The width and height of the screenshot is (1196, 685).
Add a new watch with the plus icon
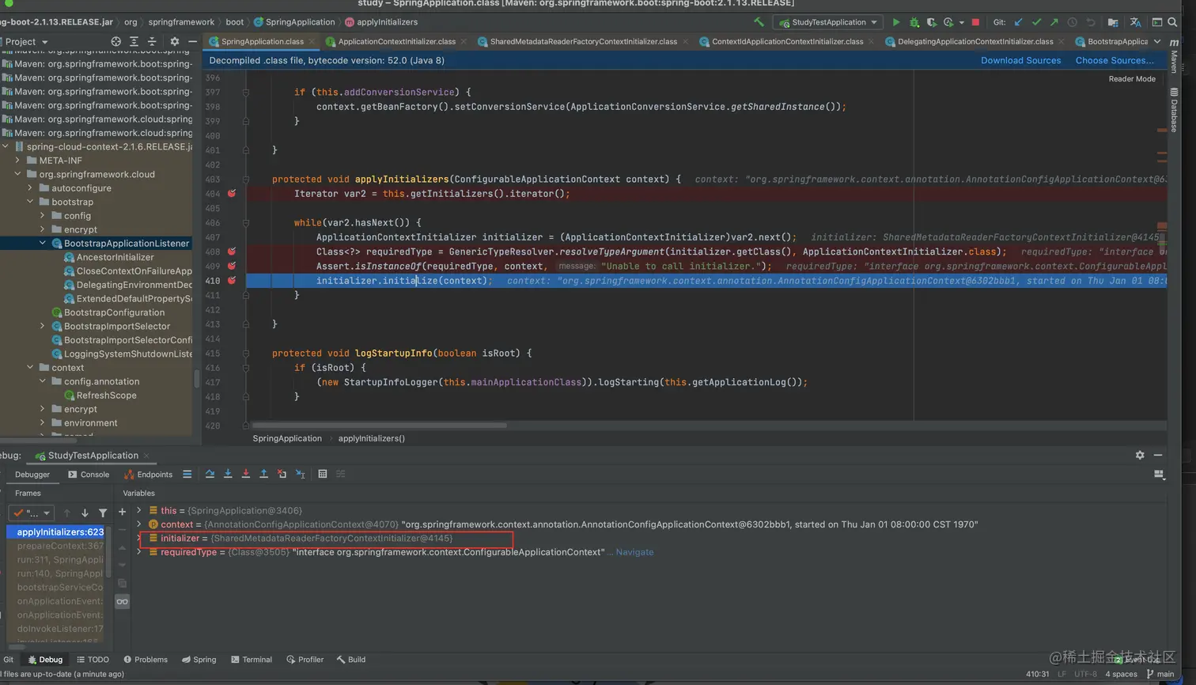point(122,512)
